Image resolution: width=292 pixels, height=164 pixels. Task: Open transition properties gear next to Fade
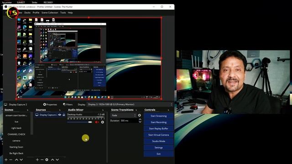pyautogui.click(x=139, y=115)
